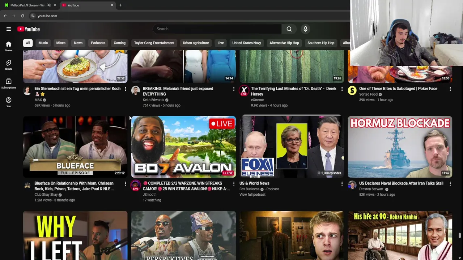Screen dimensions: 463x260
Task: Select Taylor Gang Entertainment chip
Action: (x=154, y=43)
